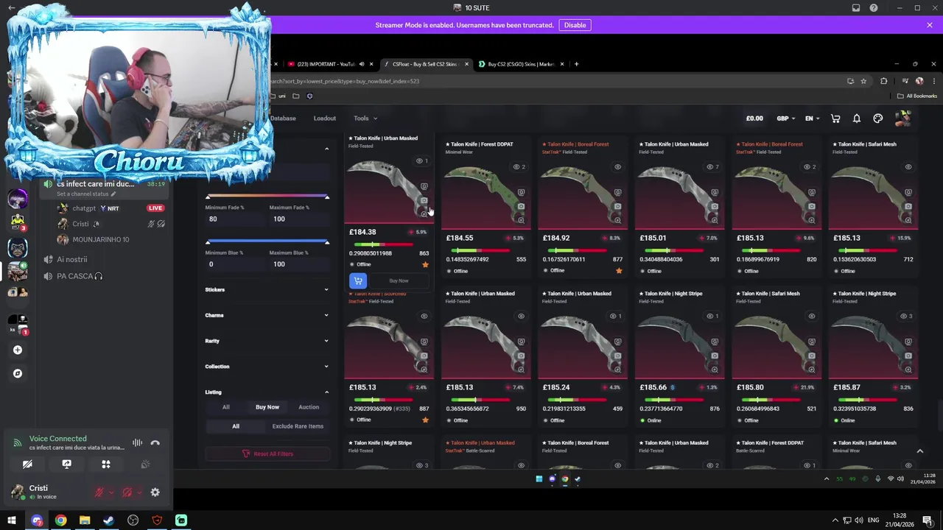
Task: Open a new Chrome tab
Action: [x=577, y=64]
